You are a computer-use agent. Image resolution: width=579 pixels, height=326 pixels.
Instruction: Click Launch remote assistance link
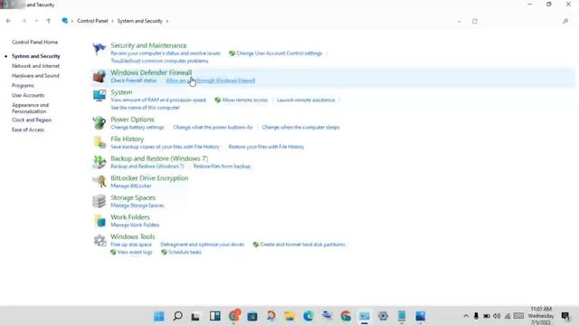point(306,101)
